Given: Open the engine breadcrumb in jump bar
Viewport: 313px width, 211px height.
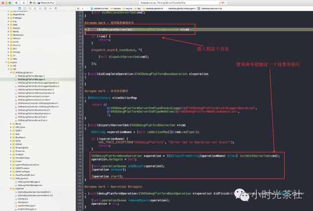Looking at the screenshot, I should click(x=128, y=9).
